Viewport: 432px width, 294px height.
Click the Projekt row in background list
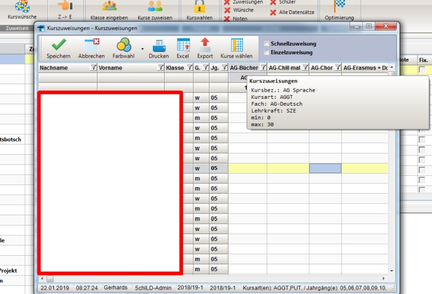12,271
